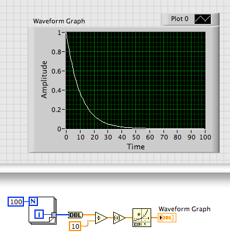This screenshot has width=230, height=234.
Task: Click the x-axis value 50
Action: 136,137
